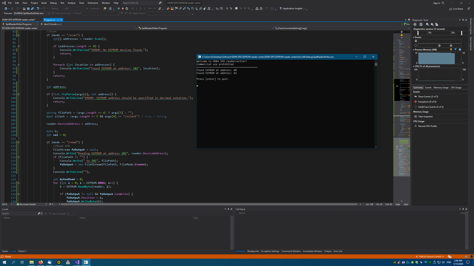Select Events tab in Diagnostic Tools
474x266 pixels.
(428, 88)
